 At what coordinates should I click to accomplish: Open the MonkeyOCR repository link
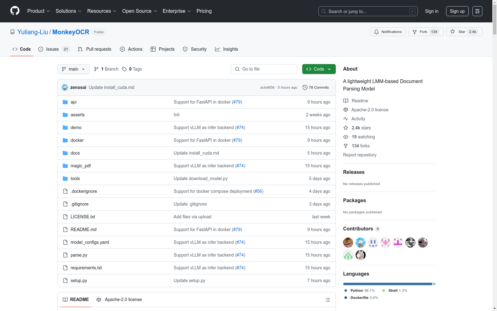pos(71,32)
